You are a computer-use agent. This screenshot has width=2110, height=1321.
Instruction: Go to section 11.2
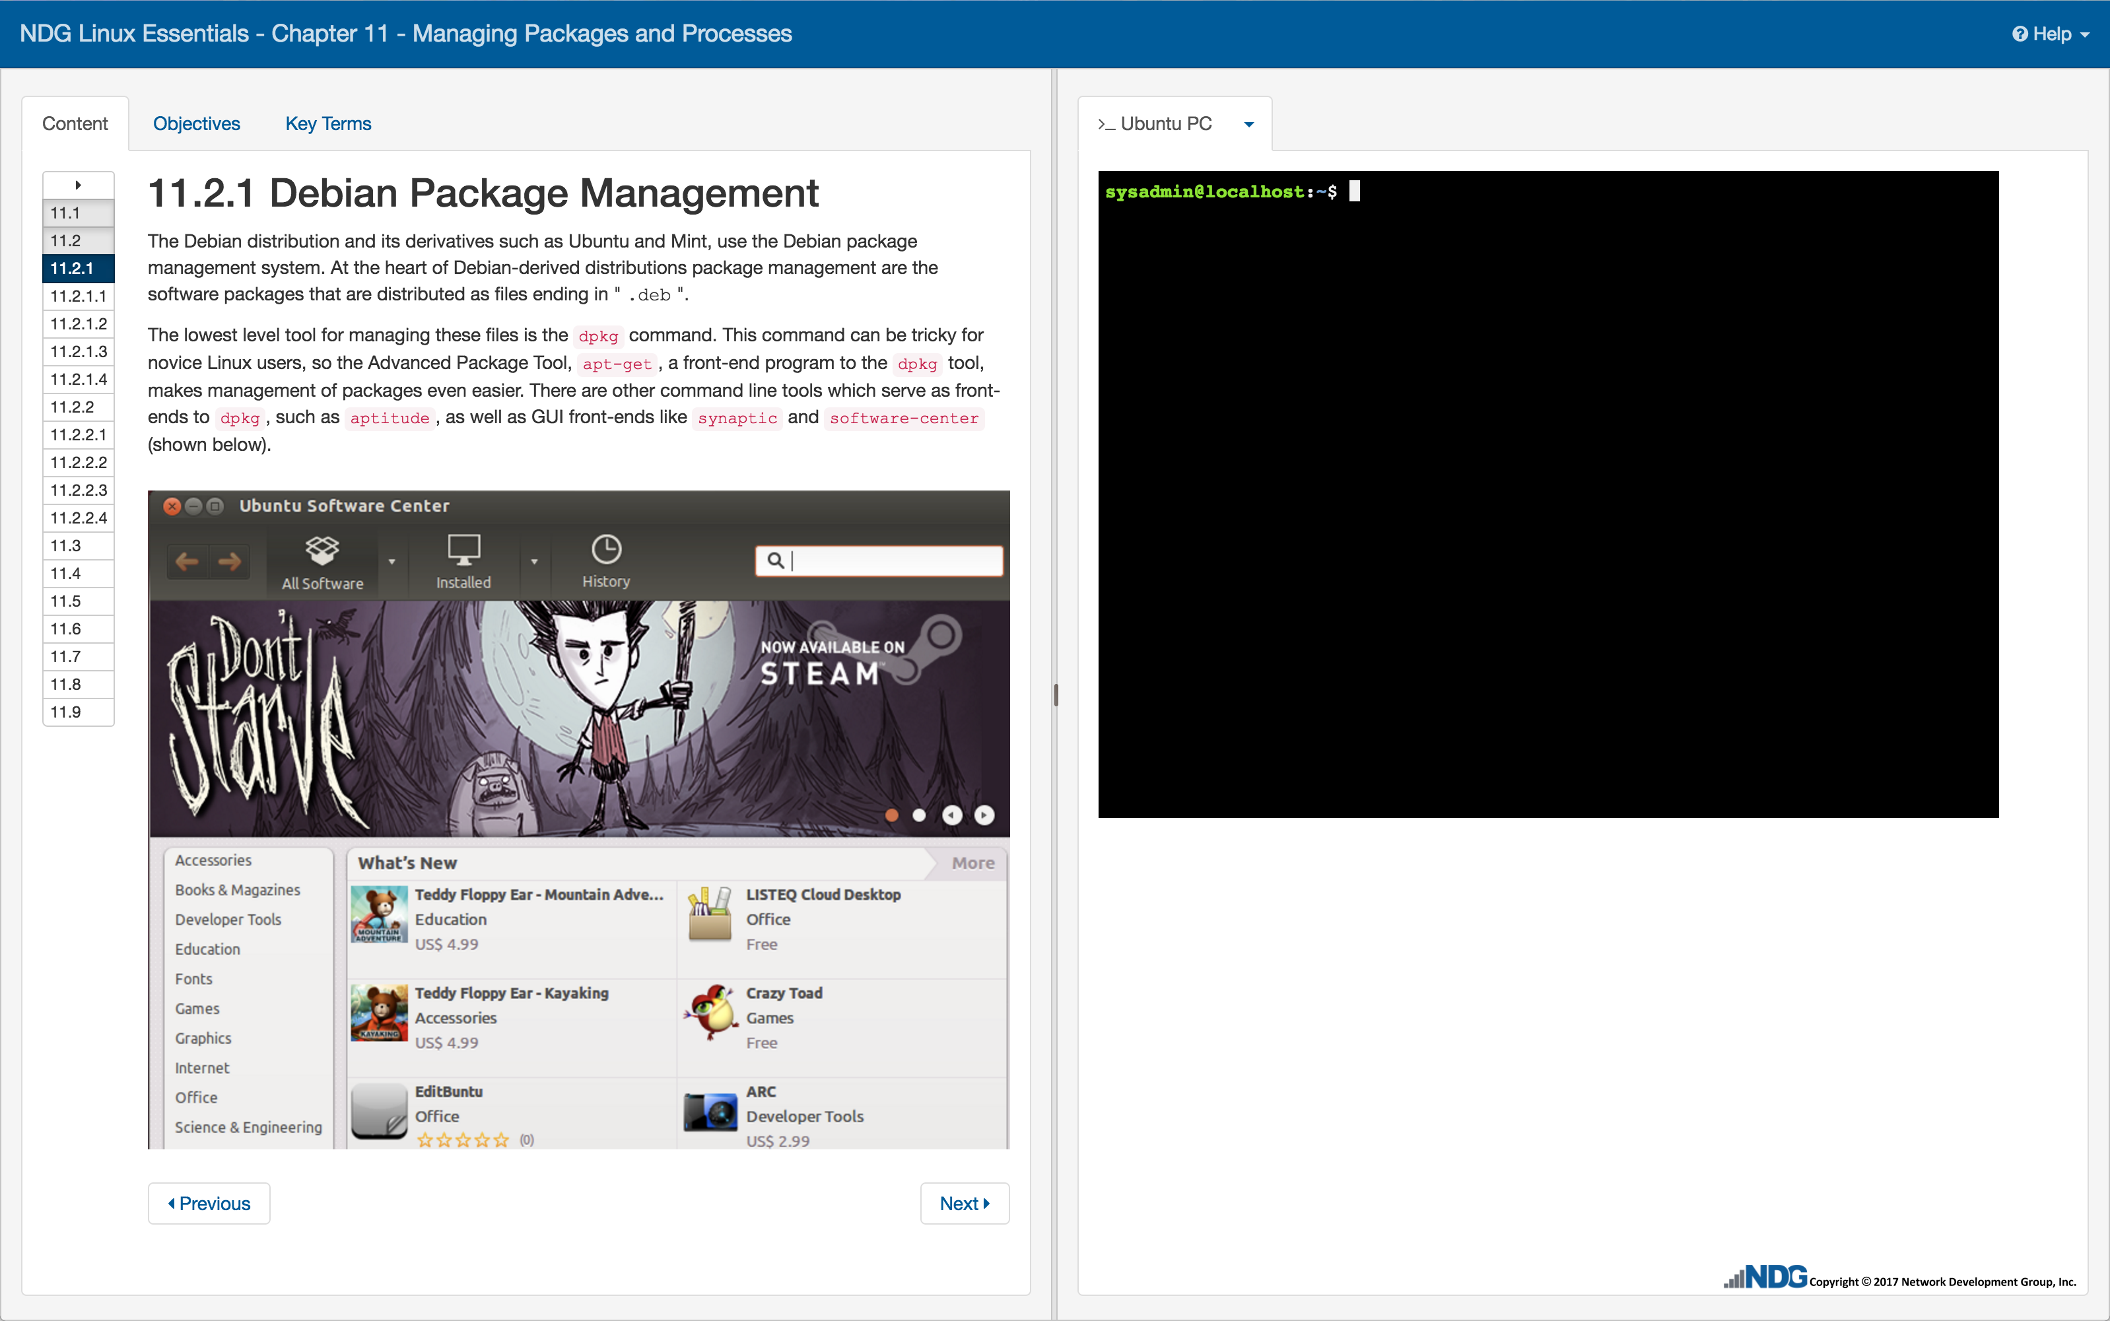pos(79,241)
